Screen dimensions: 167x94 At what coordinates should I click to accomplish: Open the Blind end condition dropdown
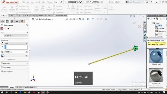(x=16, y=43)
